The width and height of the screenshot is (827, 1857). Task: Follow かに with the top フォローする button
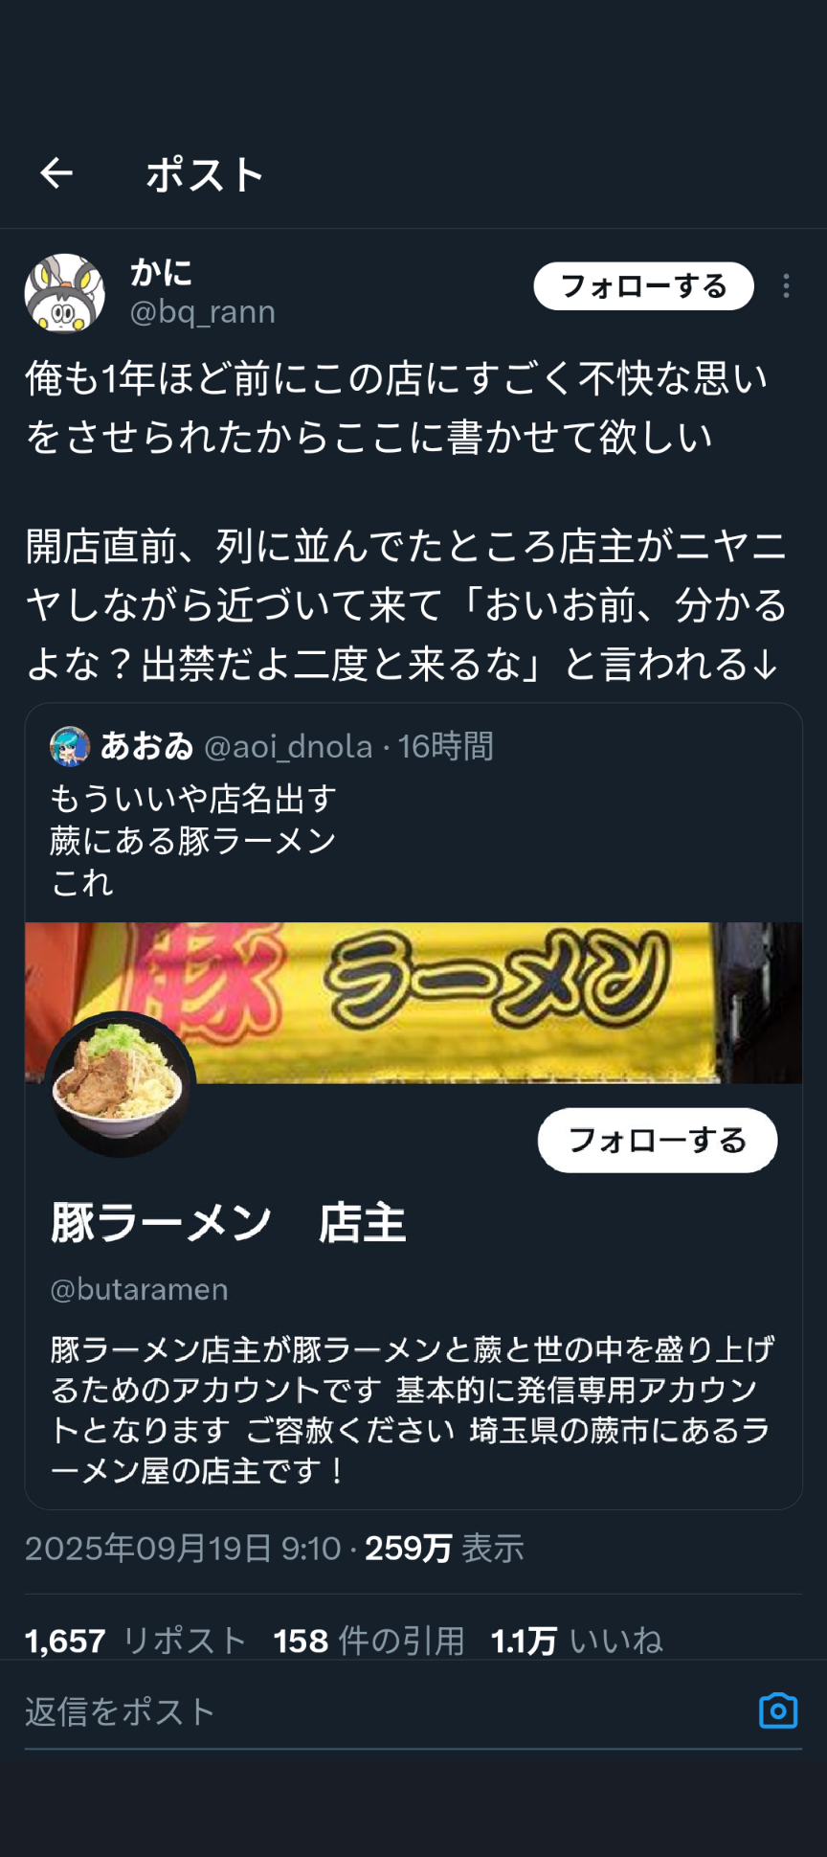tap(643, 286)
